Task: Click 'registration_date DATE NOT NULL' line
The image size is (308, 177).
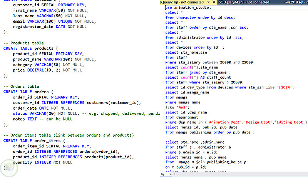Action: tap(50, 27)
